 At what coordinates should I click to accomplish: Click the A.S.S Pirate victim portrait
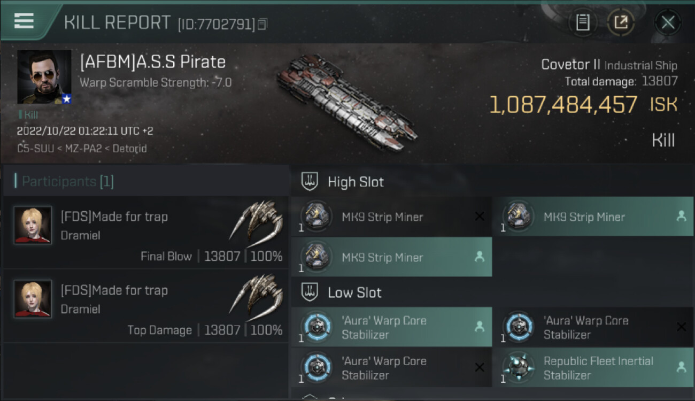tap(44, 76)
